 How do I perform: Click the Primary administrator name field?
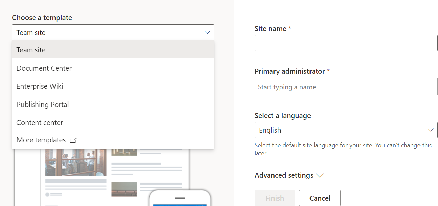(x=346, y=87)
